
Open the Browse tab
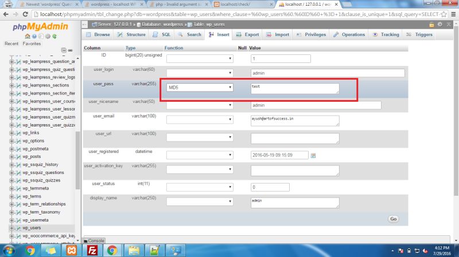pyautogui.click(x=98, y=34)
